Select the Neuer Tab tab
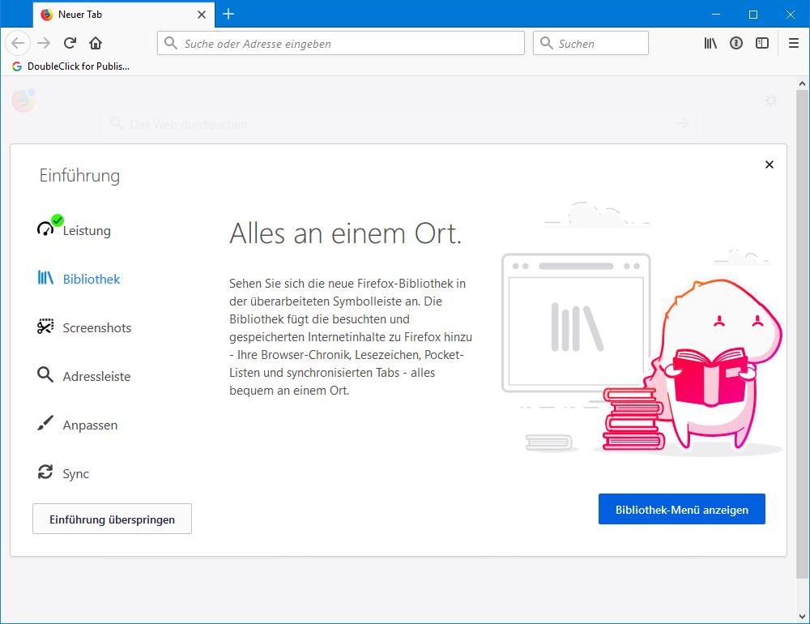The height and width of the screenshot is (624, 810). click(124, 15)
